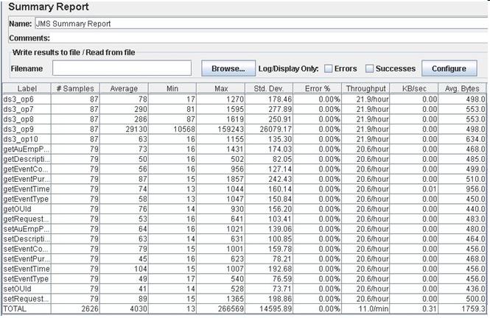
Task: Click the Average column header
Action: 123,88
